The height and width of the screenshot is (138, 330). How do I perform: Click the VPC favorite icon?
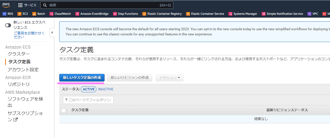[x=309, y=14]
